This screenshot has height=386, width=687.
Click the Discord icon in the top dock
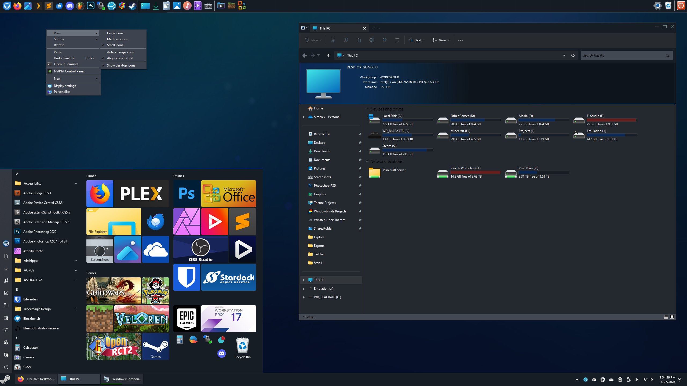70,6
